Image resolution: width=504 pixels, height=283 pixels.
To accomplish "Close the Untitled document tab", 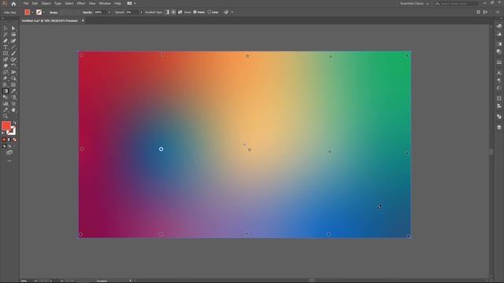I will 83,20.
